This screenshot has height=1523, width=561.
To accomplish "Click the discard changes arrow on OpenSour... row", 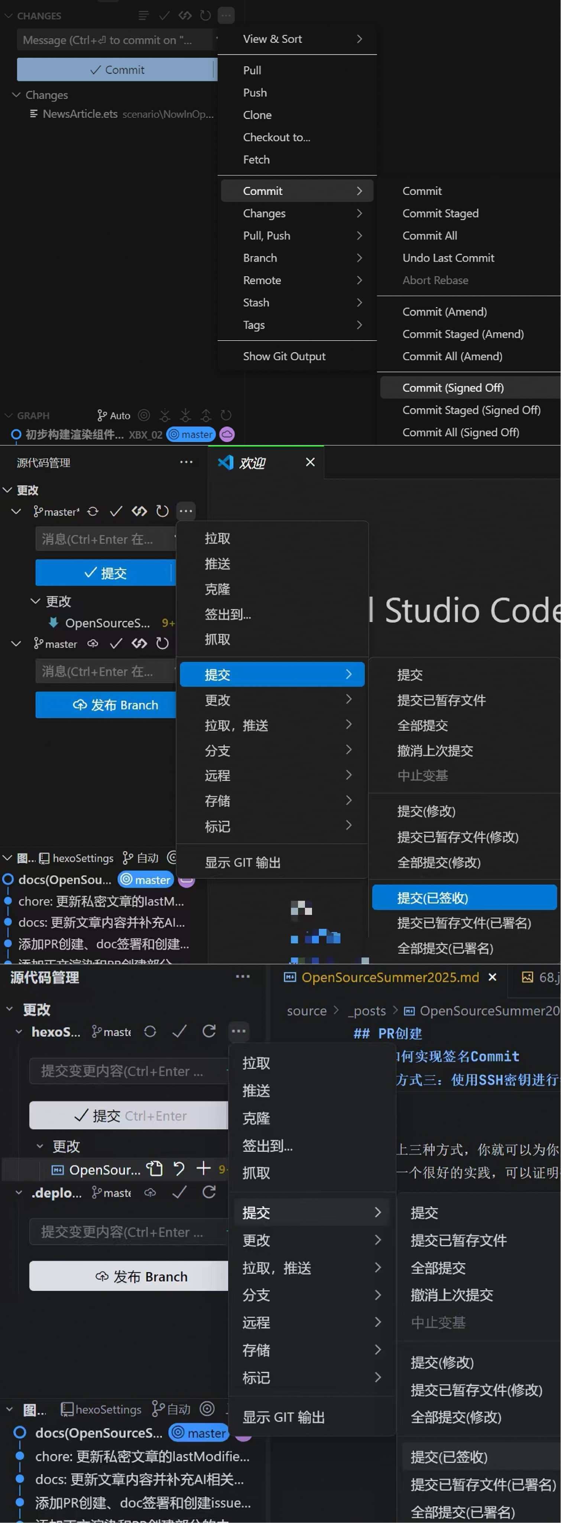I will pyautogui.click(x=179, y=1168).
